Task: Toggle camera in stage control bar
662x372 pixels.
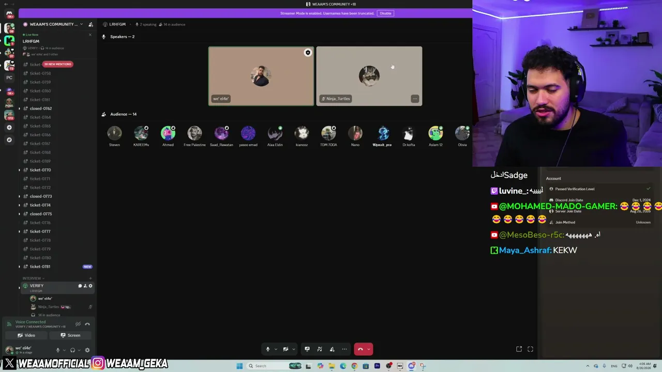Action: (285, 349)
